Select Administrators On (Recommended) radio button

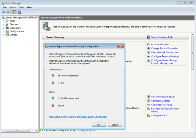[x=59, y=76]
